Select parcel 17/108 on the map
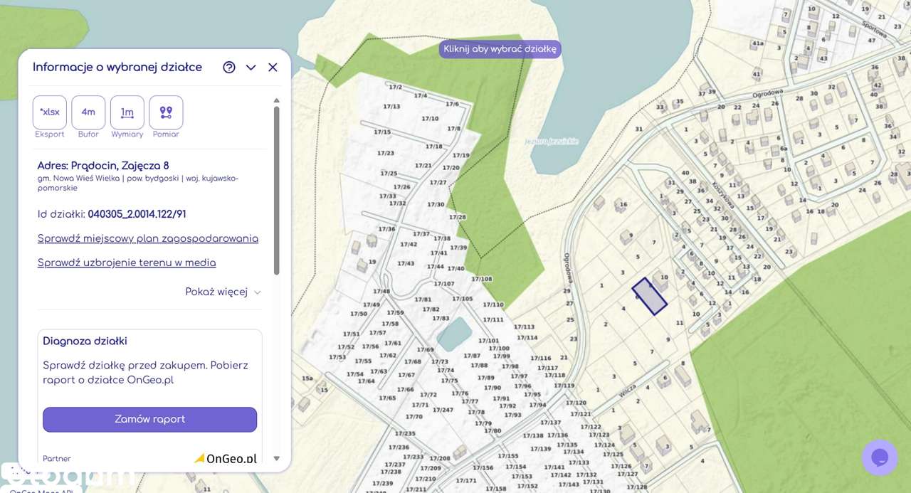911x493 pixels. (482, 279)
